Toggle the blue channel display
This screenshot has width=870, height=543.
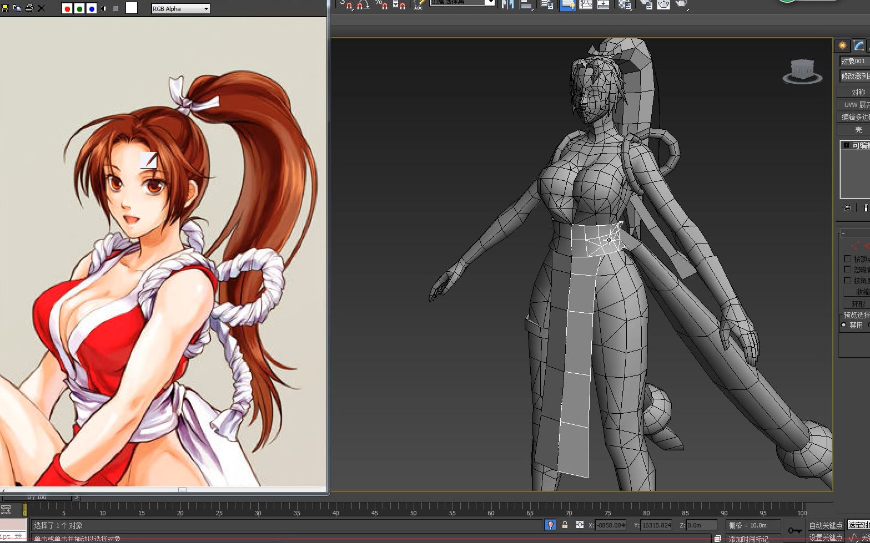pyautogui.click(x=92, y=9)
